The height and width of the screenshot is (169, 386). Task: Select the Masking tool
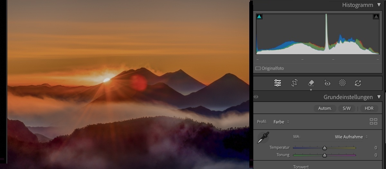(x=342, y=83)
